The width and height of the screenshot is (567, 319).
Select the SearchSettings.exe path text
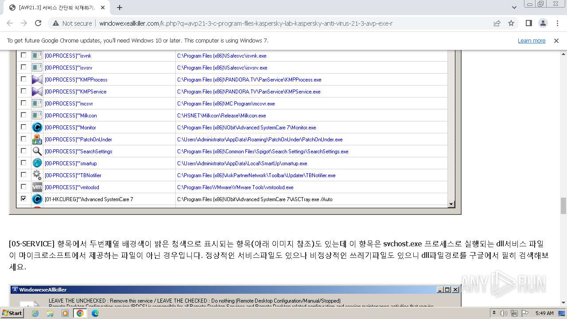[263, 152]
